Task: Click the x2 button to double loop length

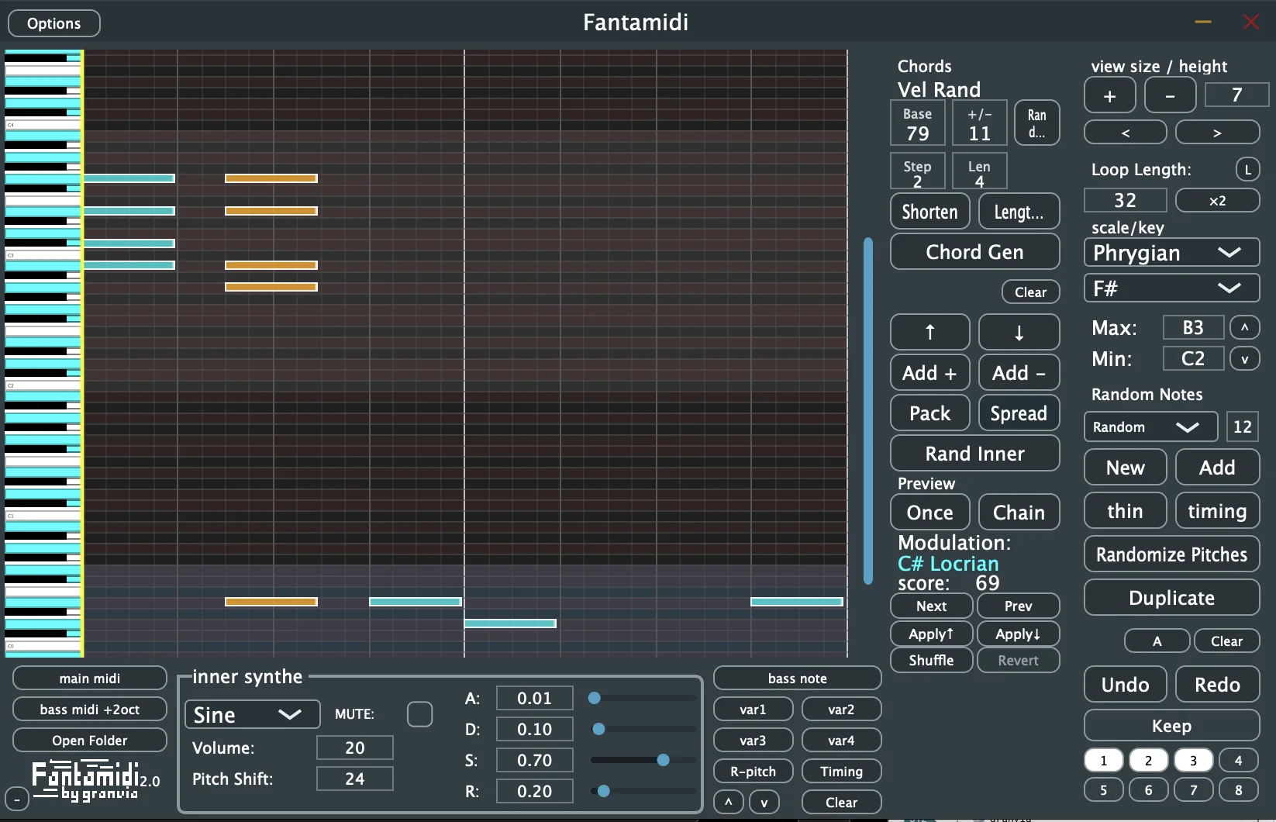Action: tap(1216, 200)
